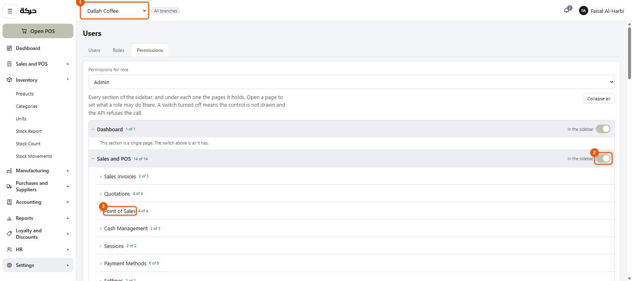Select the Permissions tab
The image size is (632, 281).
150,50
